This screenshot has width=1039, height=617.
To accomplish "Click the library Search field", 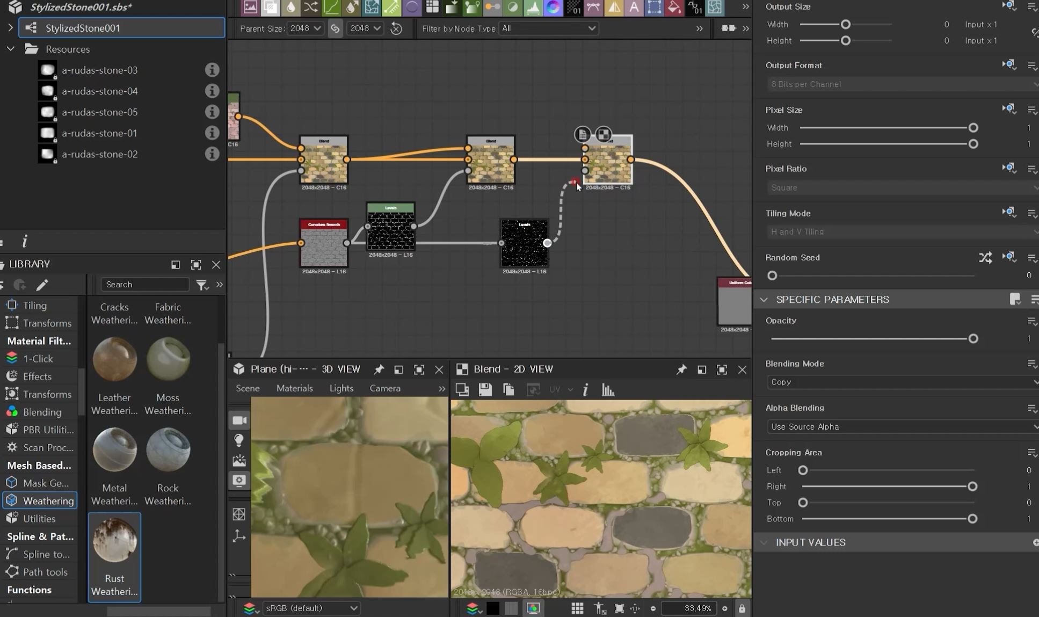I will coord(145,285).
